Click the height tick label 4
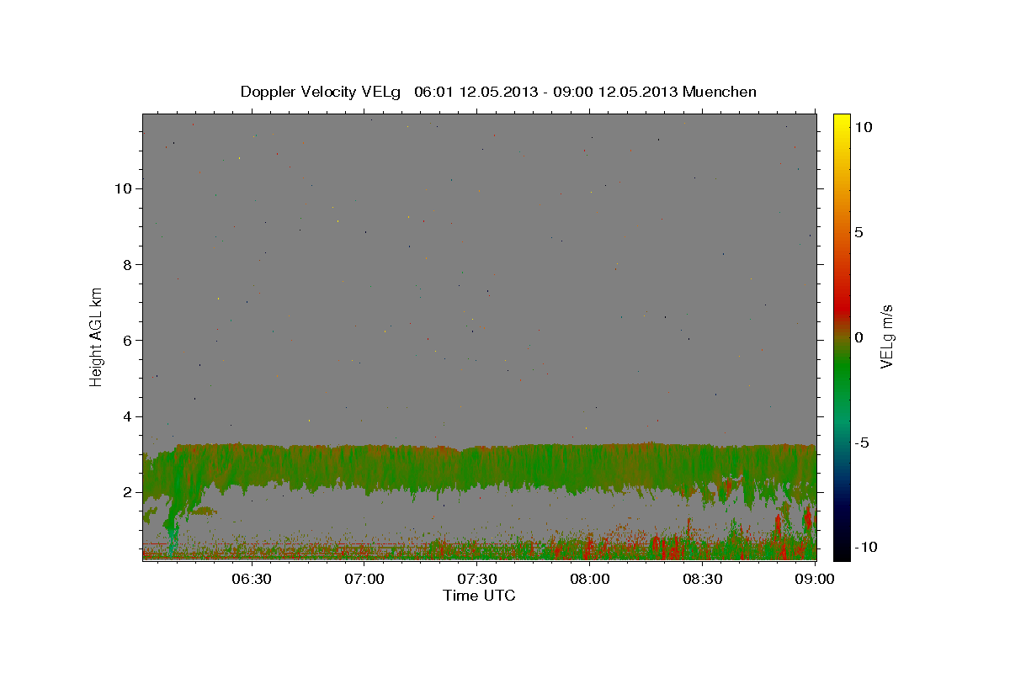1010x673 pixels. [x=130, y=416]
